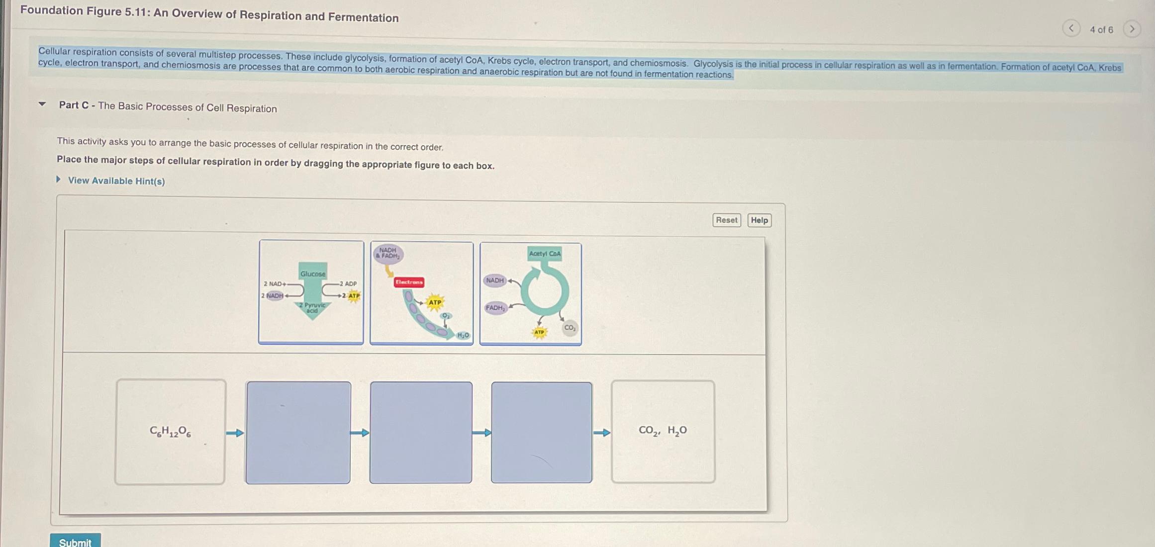Click the 4 of 6 page indicator
1155x547 pixels.
tap(1101, 30)
